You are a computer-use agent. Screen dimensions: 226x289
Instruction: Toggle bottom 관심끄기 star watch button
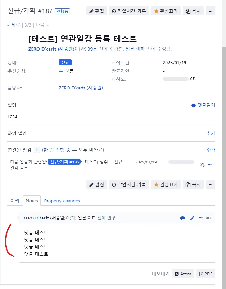pos(166,184)
